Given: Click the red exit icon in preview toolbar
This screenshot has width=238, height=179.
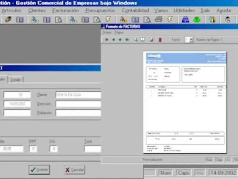Looking at the screenshot, I should click(160, 40).
